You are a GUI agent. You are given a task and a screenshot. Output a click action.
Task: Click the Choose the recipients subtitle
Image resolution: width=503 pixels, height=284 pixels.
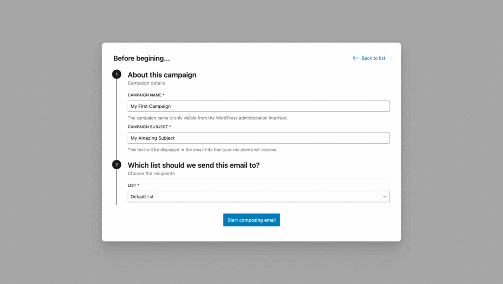tap(151, 174)
